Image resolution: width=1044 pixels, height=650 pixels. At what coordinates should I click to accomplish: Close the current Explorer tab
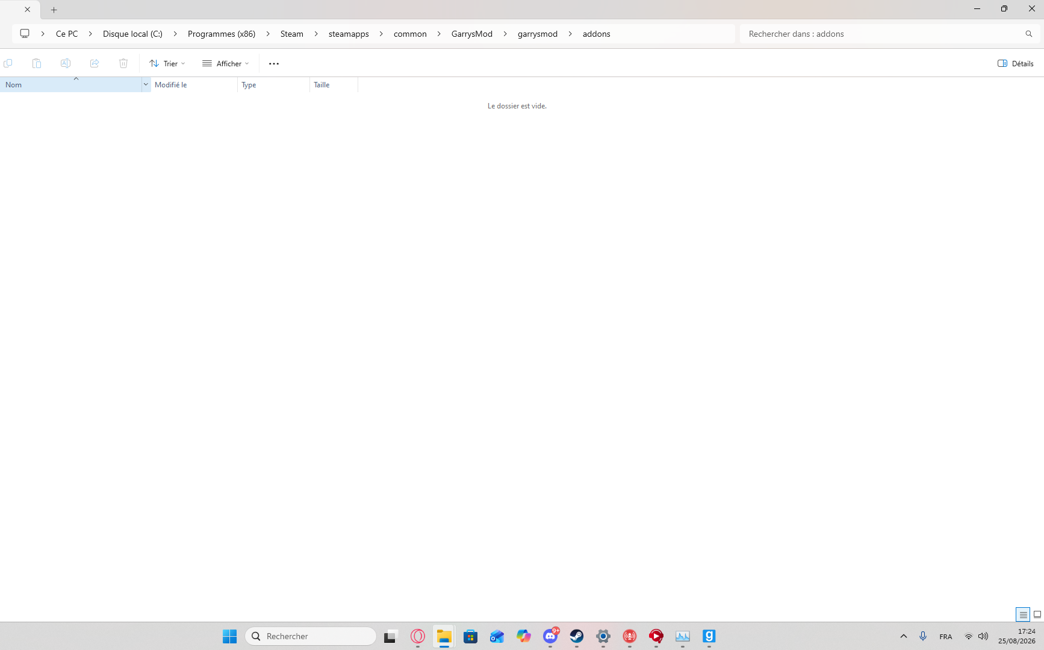pos(27,10)
